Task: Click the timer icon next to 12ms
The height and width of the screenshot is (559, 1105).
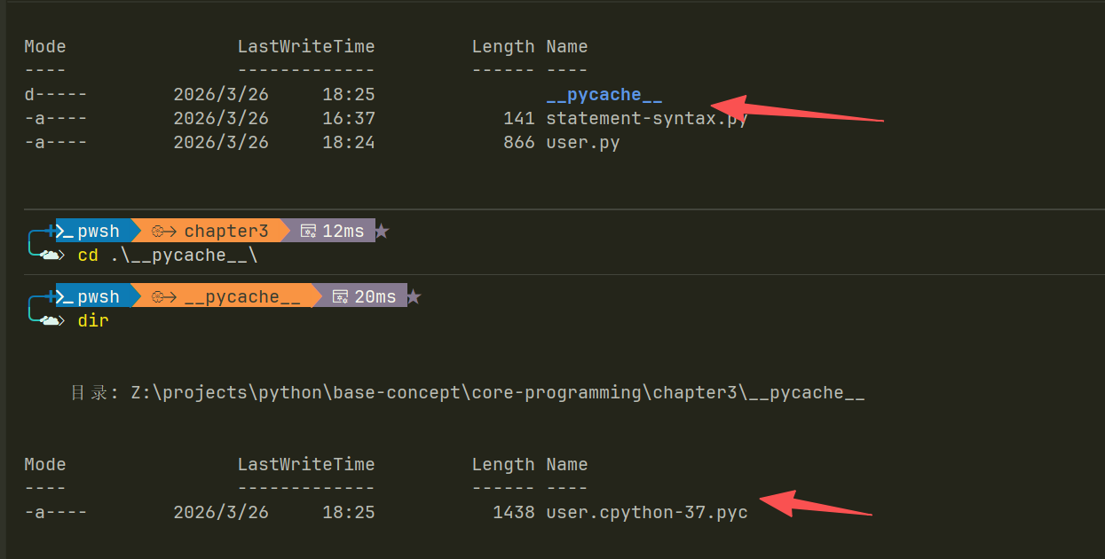Action: point(308,231)
